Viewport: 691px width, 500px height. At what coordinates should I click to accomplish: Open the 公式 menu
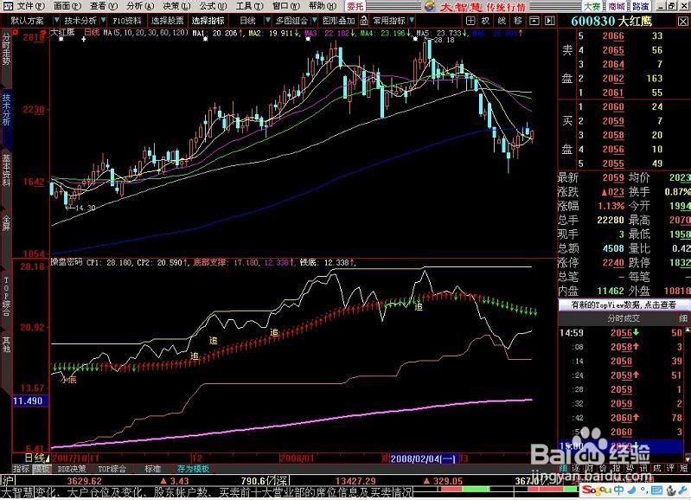coord(213,6)
